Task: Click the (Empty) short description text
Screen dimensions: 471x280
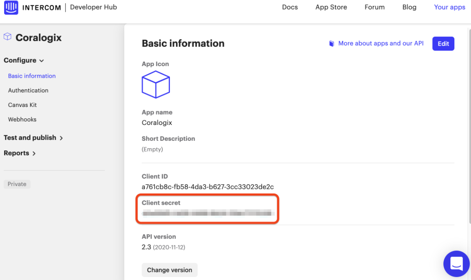Action: coord(152,149)
